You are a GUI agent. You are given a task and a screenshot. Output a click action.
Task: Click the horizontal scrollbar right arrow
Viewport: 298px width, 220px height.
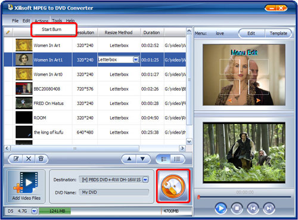coord(182,148)
